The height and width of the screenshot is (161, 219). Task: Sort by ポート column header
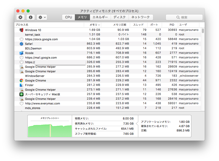[154, 25]
